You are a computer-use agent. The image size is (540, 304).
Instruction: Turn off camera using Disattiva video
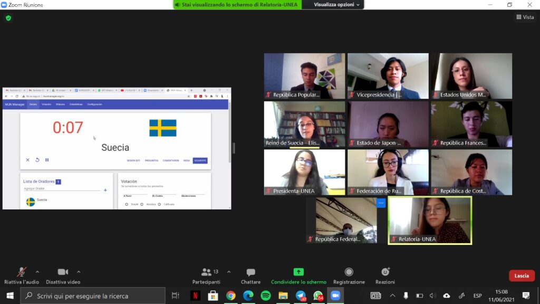pyautogui.click(x=63, y=272)
